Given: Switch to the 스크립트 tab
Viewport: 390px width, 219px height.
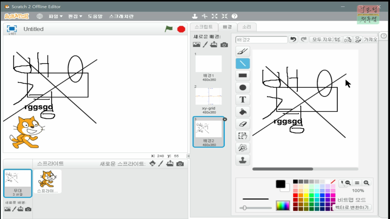Looking at the screenshot, I should 204,27.
